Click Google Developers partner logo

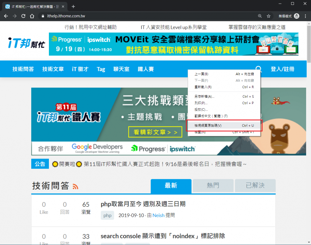coord(97,148)
